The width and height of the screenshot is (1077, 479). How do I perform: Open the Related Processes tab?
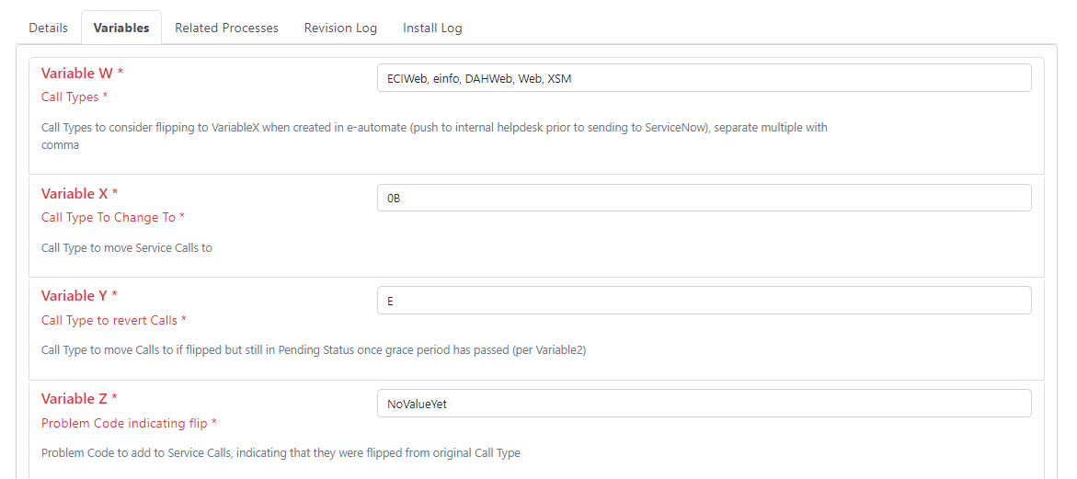(x=226, y=29)
